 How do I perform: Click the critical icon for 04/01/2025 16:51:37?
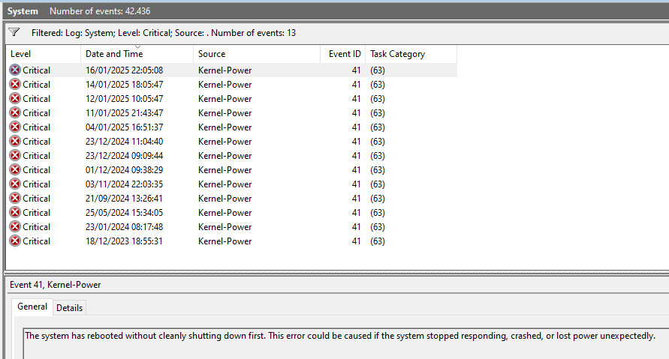15,127
